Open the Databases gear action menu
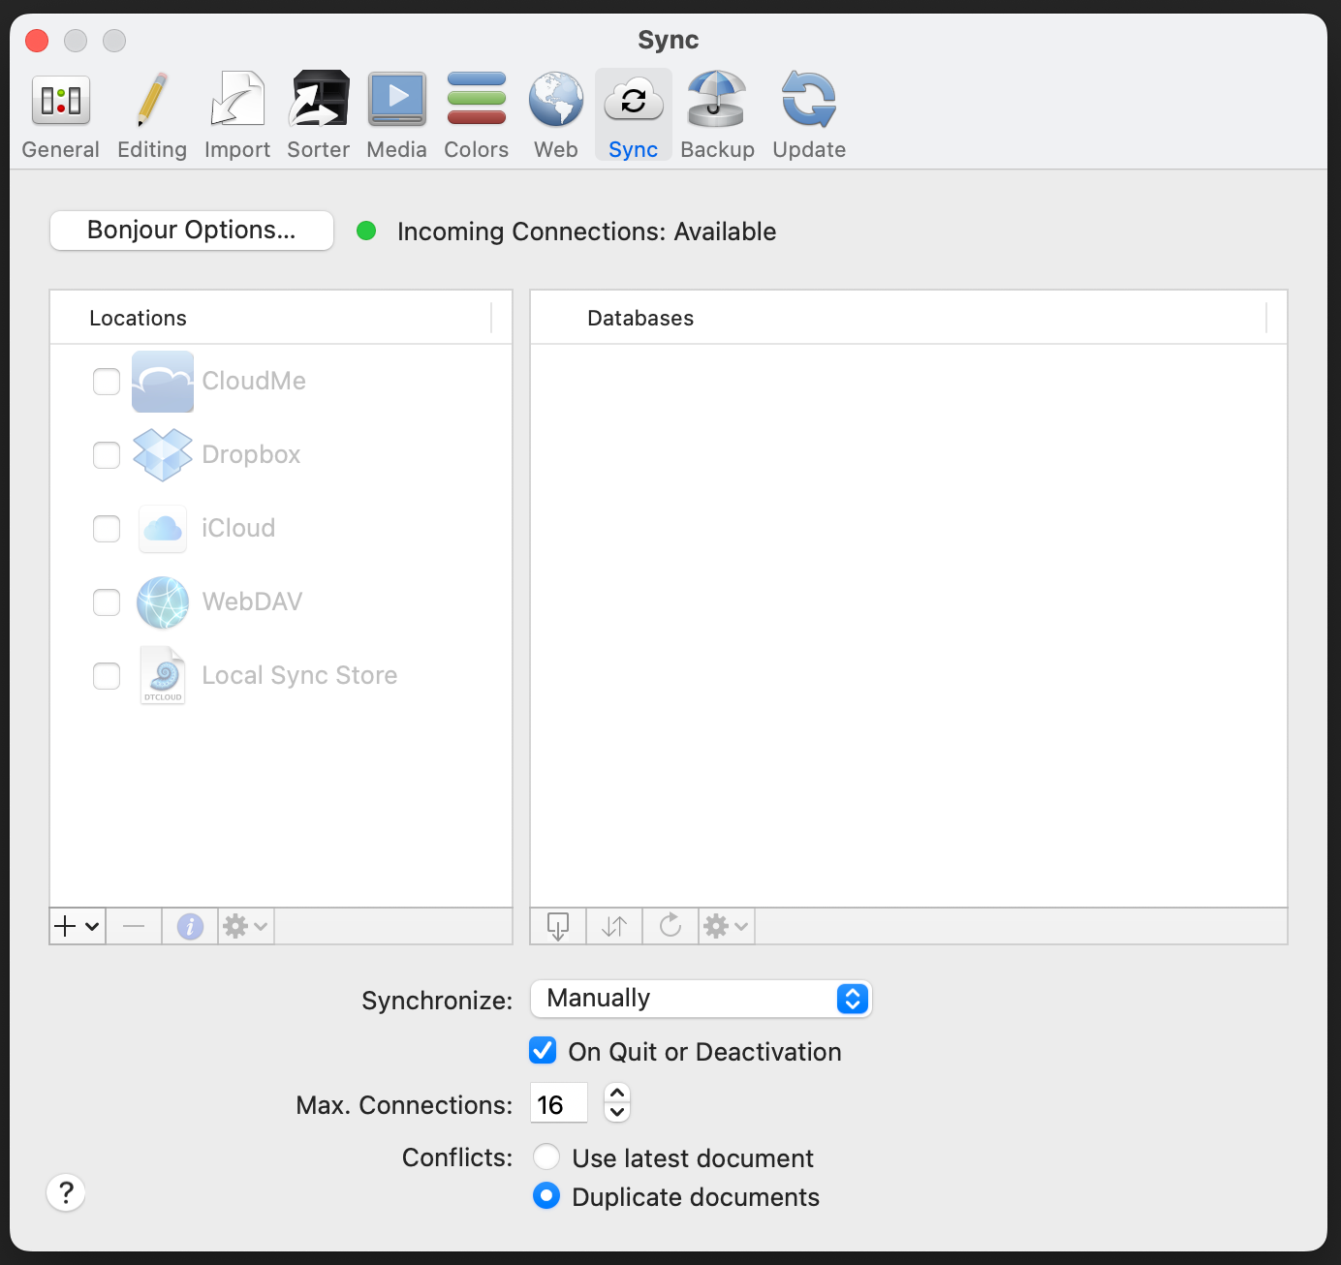1341x1265 pixels. [x=726, y=927]
